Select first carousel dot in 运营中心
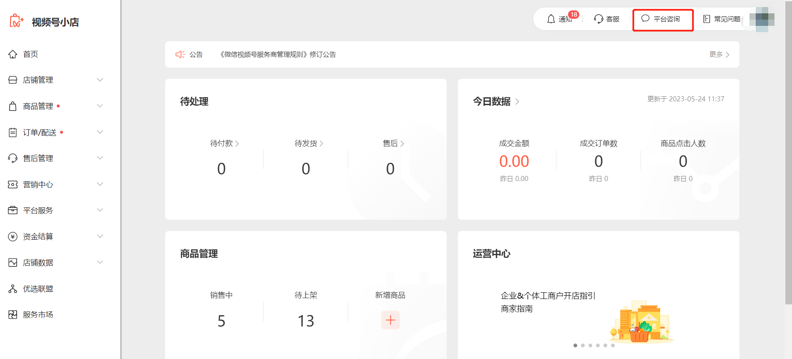The height and width of the screenshot is (359, 792). click(x=576, y=345)
